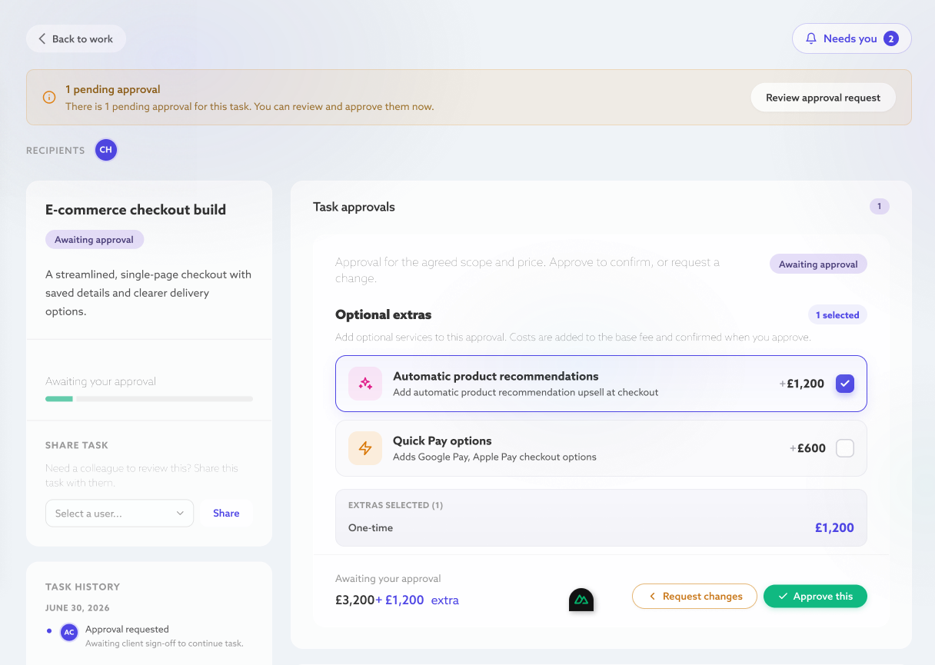Click the Quick Pay options title
Viewport: 935px width, 665px height.
point(442,441)
